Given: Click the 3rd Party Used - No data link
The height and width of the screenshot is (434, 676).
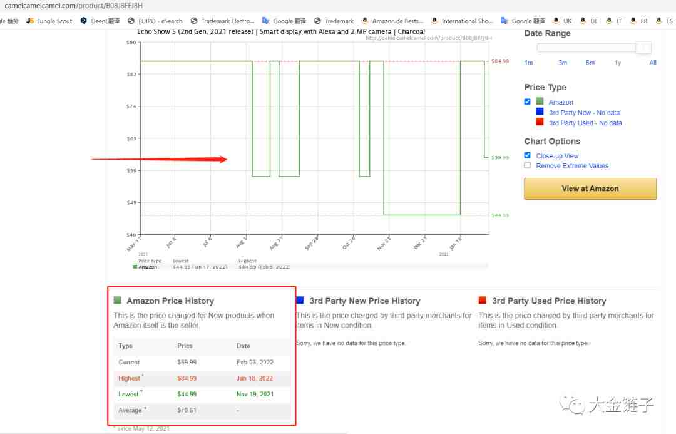Looking at the screenshot, I should 585,123.
